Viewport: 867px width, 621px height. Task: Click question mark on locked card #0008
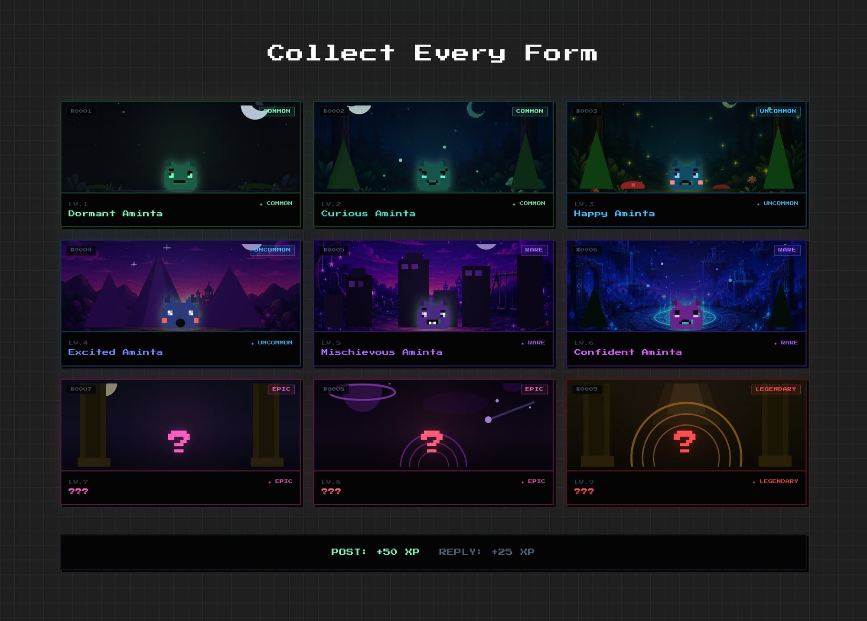[x=432, y=441]
